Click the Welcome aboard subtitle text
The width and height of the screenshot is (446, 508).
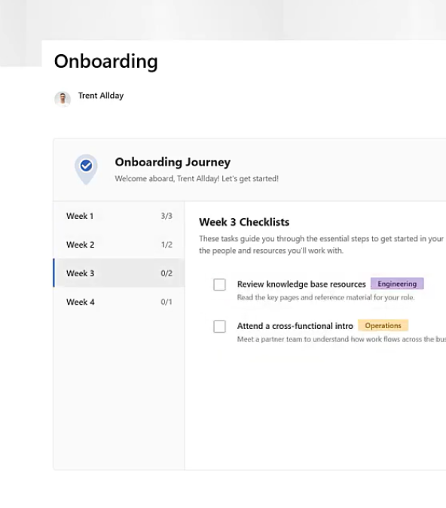point(197,178)
